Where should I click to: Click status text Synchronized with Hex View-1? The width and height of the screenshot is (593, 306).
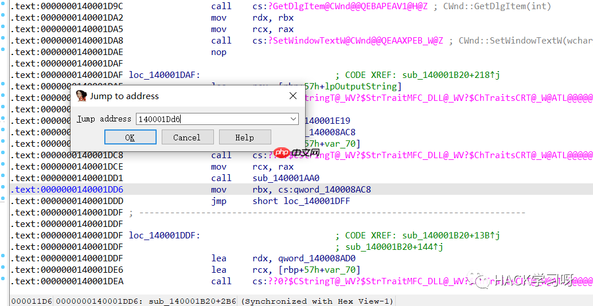pyautogui.click(x=317, y=301)
